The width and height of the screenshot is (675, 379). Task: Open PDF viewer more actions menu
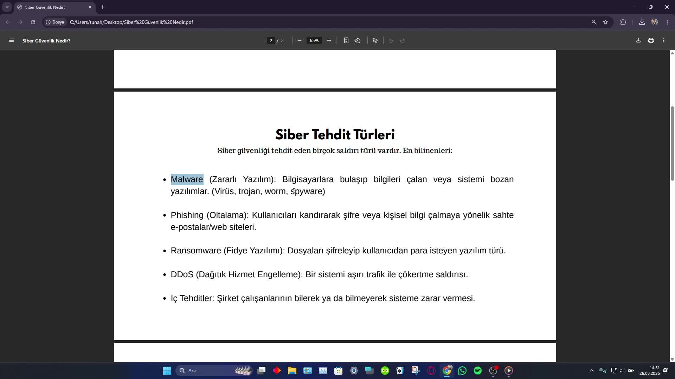[663, 41]
